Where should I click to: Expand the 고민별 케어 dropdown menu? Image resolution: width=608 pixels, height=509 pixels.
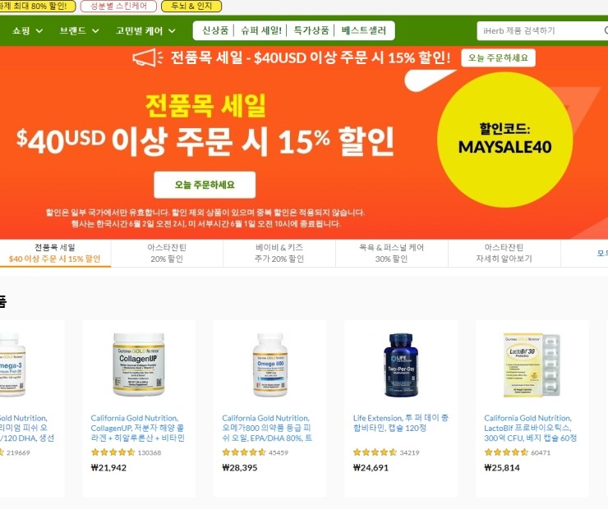(145, 30)
